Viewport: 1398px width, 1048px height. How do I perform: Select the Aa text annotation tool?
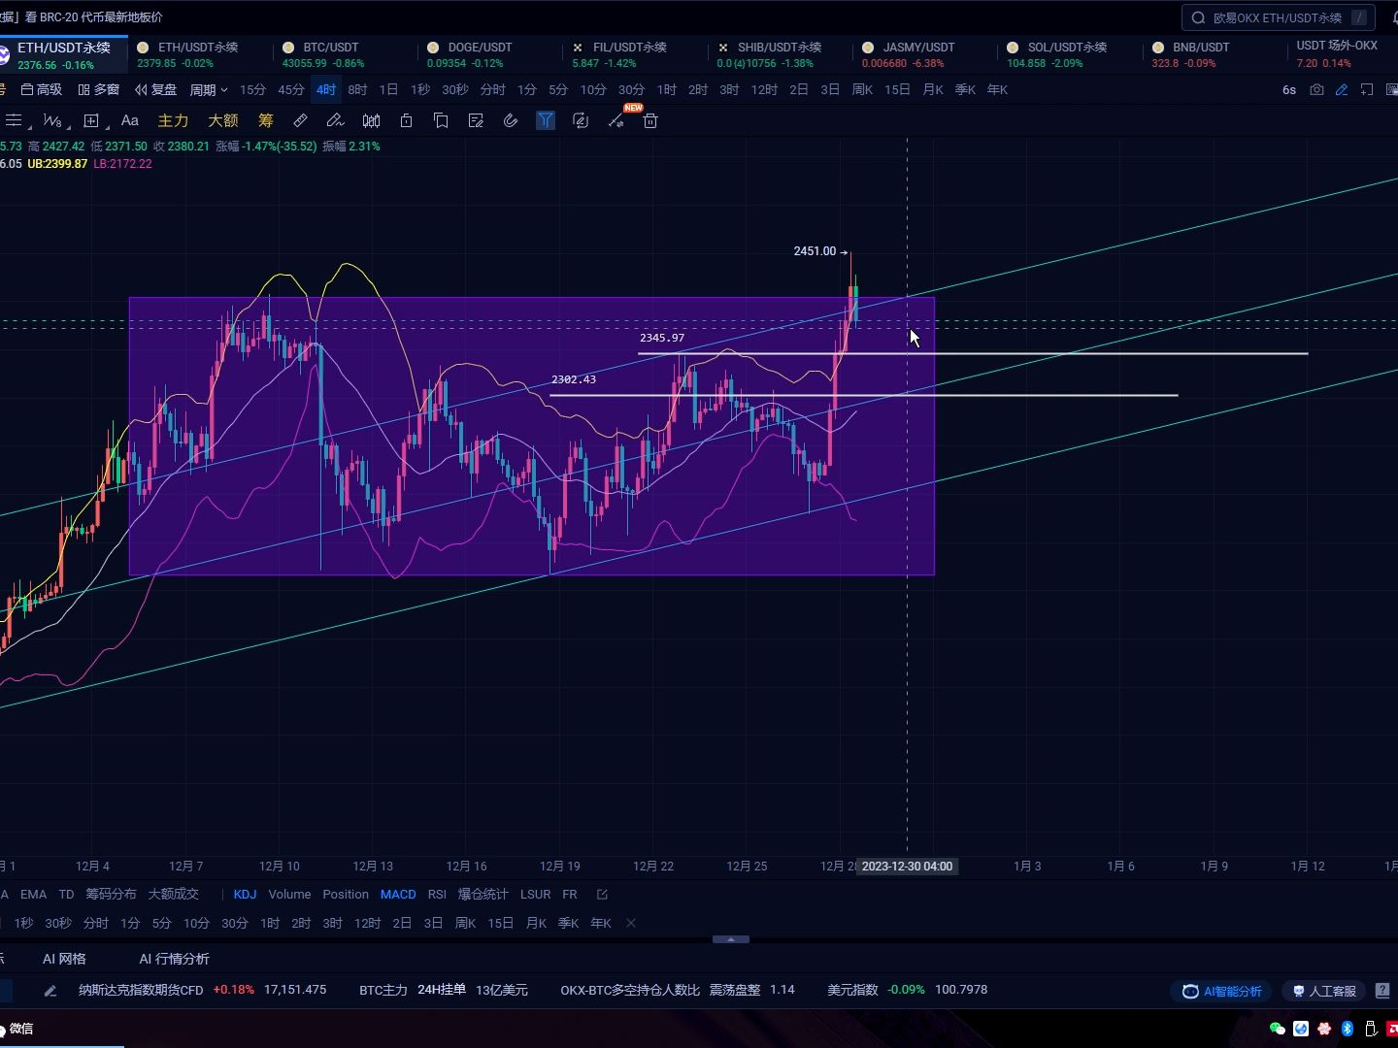coord(129,120)
